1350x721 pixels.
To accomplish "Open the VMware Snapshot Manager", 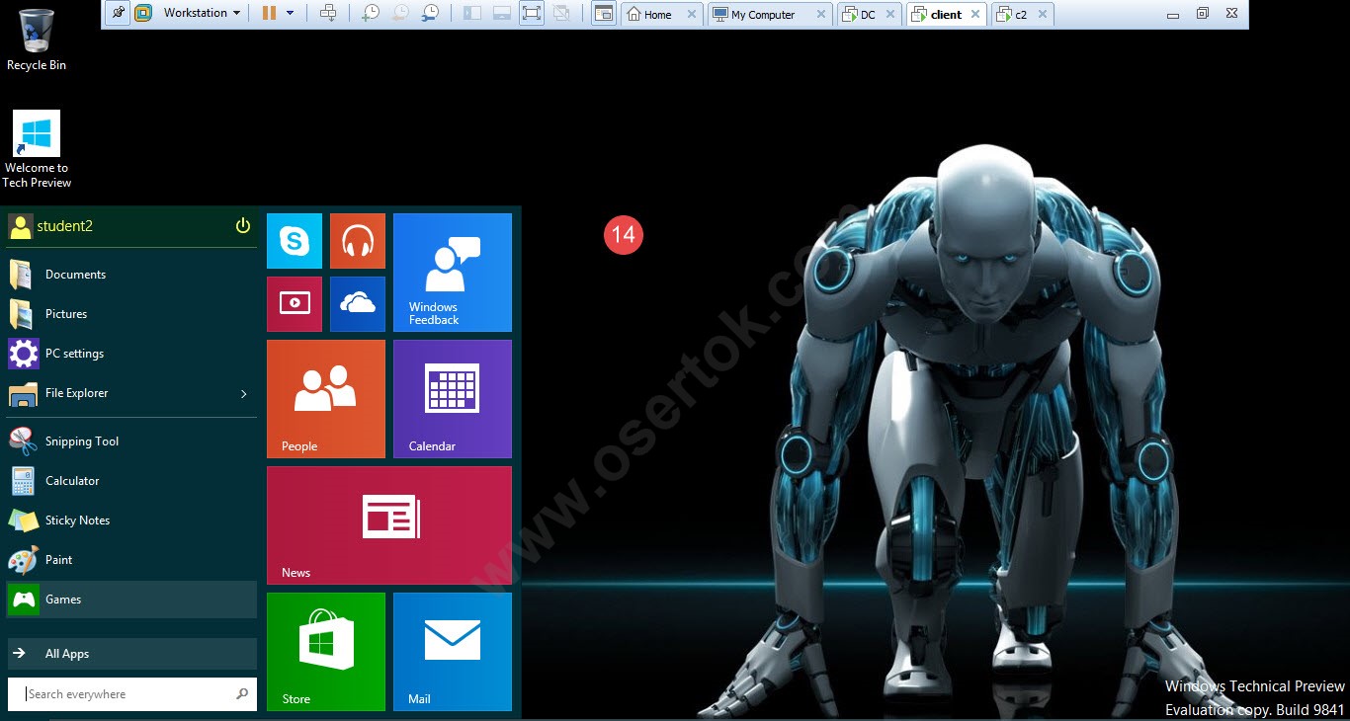I will 431,14.
